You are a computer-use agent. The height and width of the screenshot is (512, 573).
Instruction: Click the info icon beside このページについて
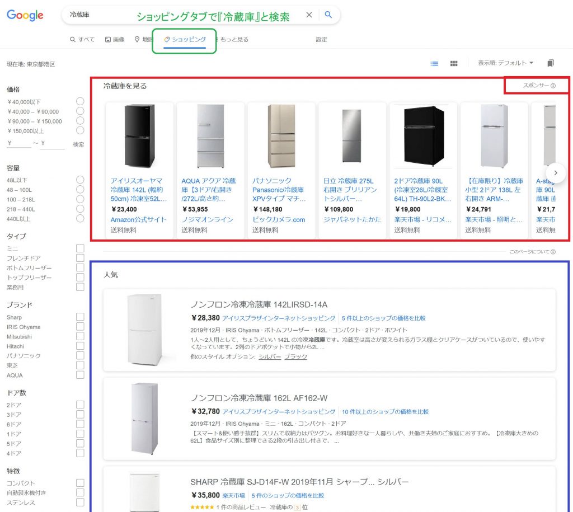(x=553, y=252)
